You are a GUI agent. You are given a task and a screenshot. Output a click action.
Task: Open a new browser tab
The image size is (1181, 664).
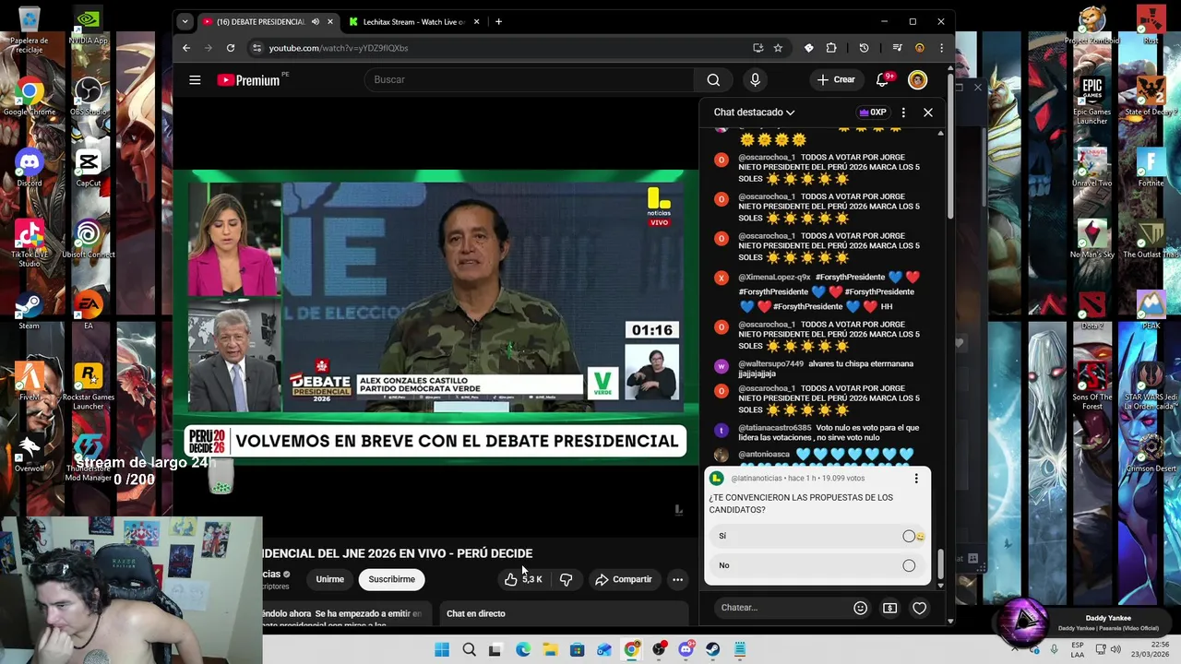click(x=498, y=22)
